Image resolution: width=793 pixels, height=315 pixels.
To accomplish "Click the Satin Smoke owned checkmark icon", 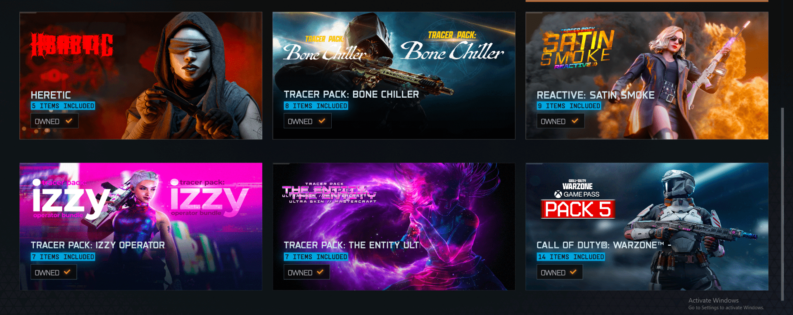I will (x=575, y=121).
